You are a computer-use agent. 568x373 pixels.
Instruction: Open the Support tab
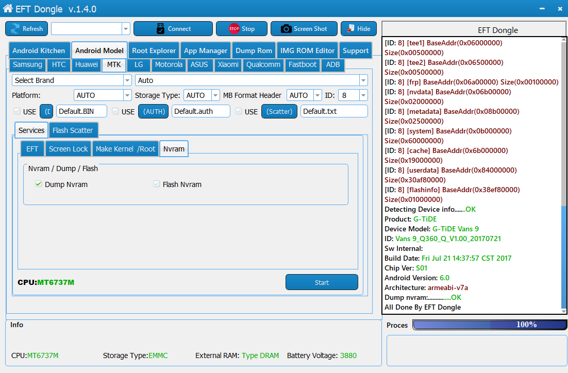356,50
